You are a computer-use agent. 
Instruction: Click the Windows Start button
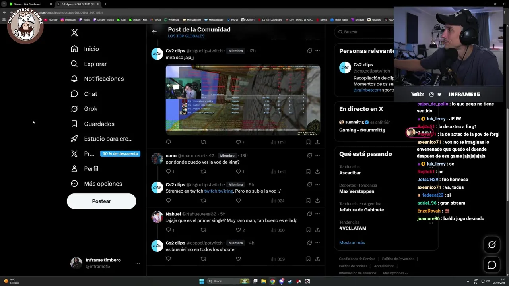click(202, 281)
